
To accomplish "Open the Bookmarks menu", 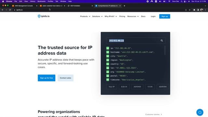I will point(41,1).
